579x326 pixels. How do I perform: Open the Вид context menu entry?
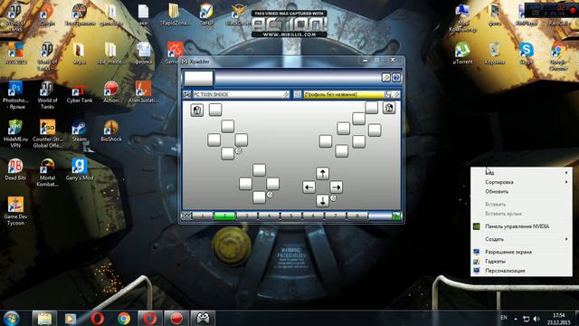tap(521, 173)
